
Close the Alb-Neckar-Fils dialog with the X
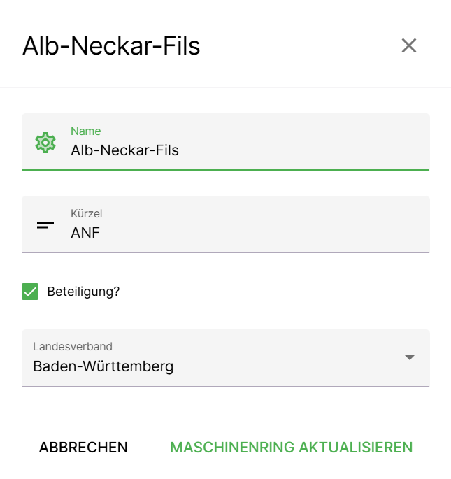[x=408, y=45]
